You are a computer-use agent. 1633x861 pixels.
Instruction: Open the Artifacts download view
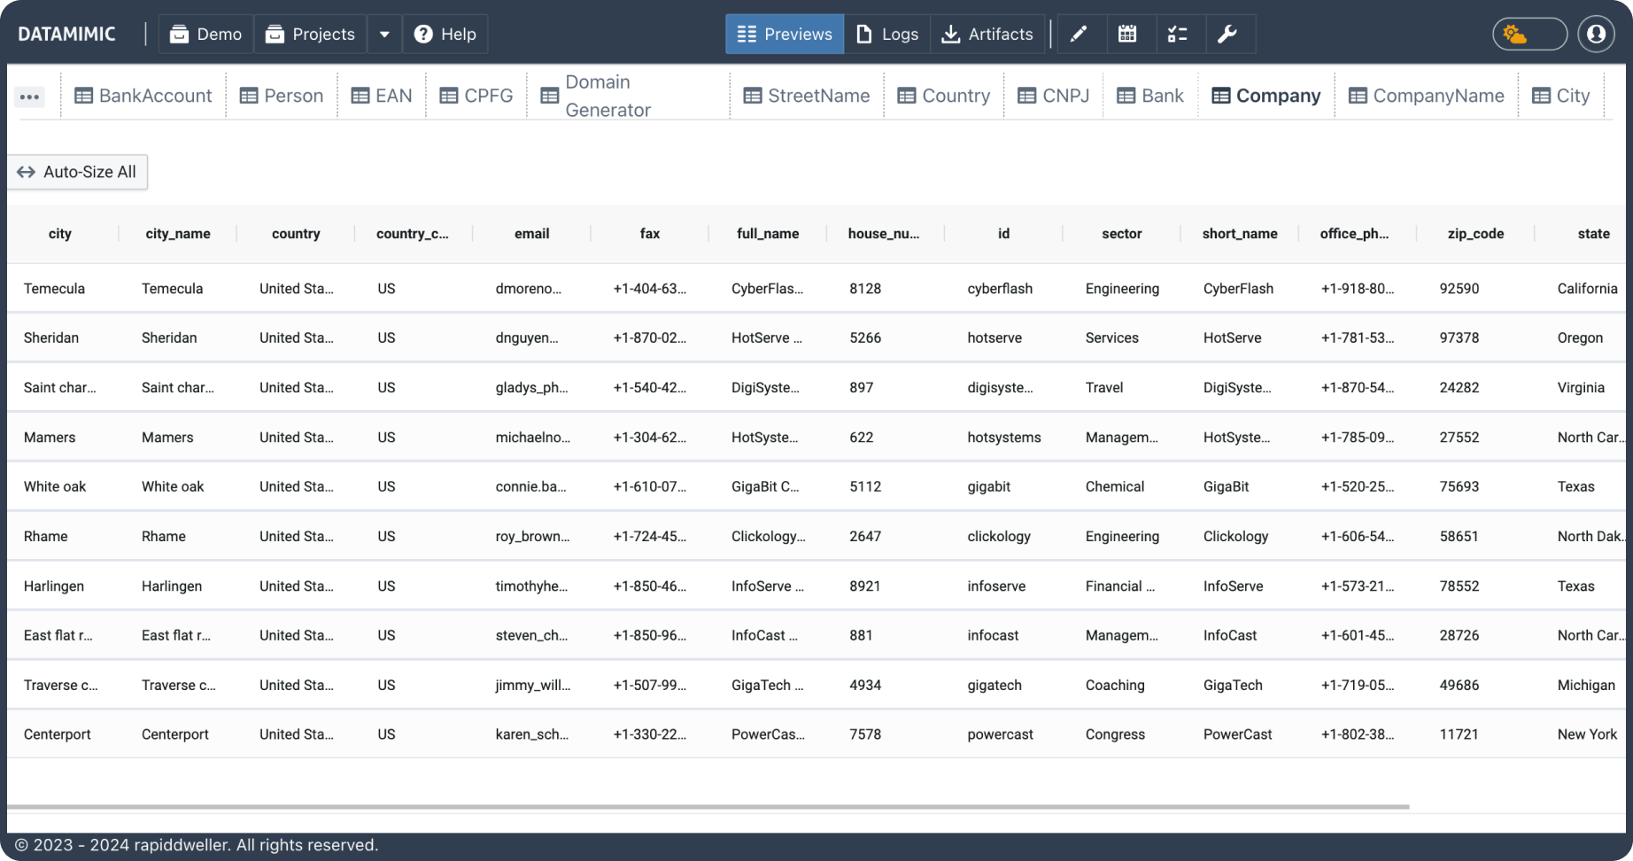pos(987,34)
